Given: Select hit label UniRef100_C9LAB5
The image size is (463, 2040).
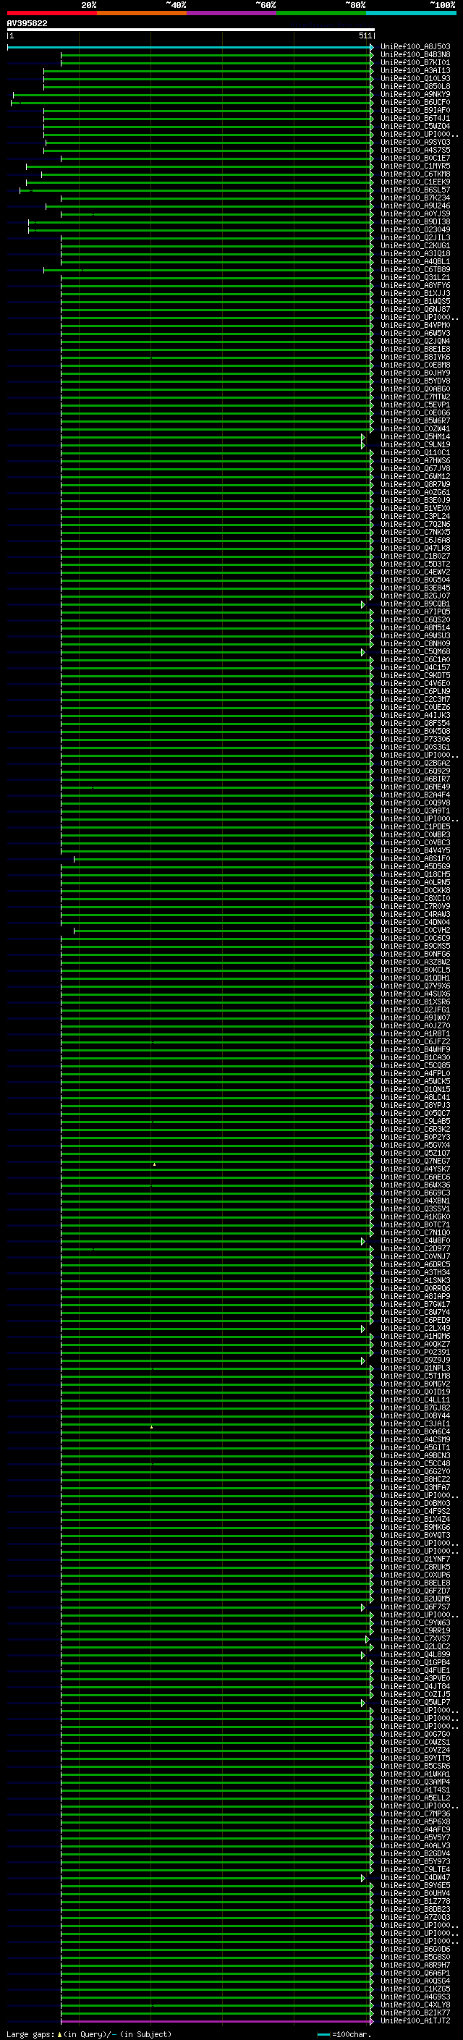Looking at the screenshot, I should point(415,1122).
